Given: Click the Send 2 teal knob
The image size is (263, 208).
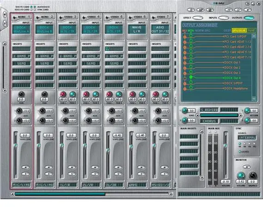Looking at the screenshot, I should pyautogui.click(x=185, y=120).
